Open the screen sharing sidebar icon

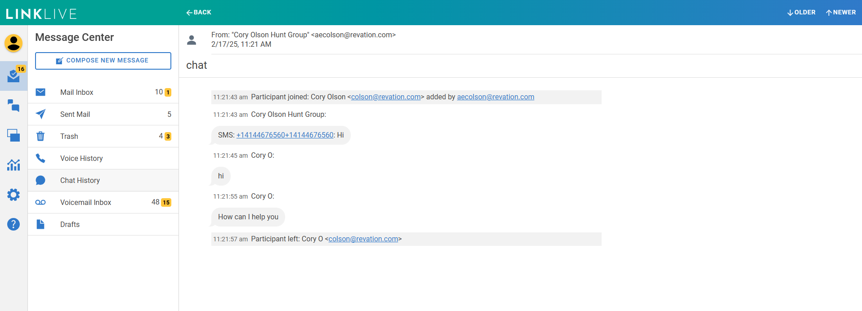(13, 135)
